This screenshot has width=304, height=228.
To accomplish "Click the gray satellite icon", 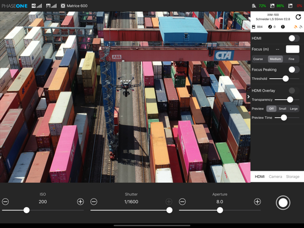I will click(x=301, y=27).
